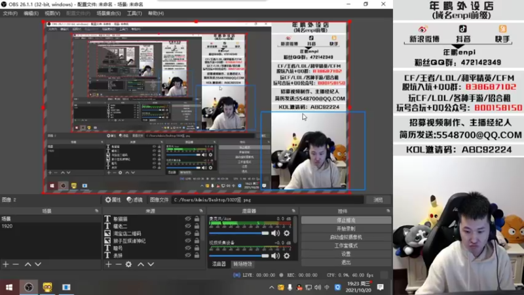Hide the 淘宝店二维码 source
The height and width of the screenshot is (295, 524).
point(188,233)
